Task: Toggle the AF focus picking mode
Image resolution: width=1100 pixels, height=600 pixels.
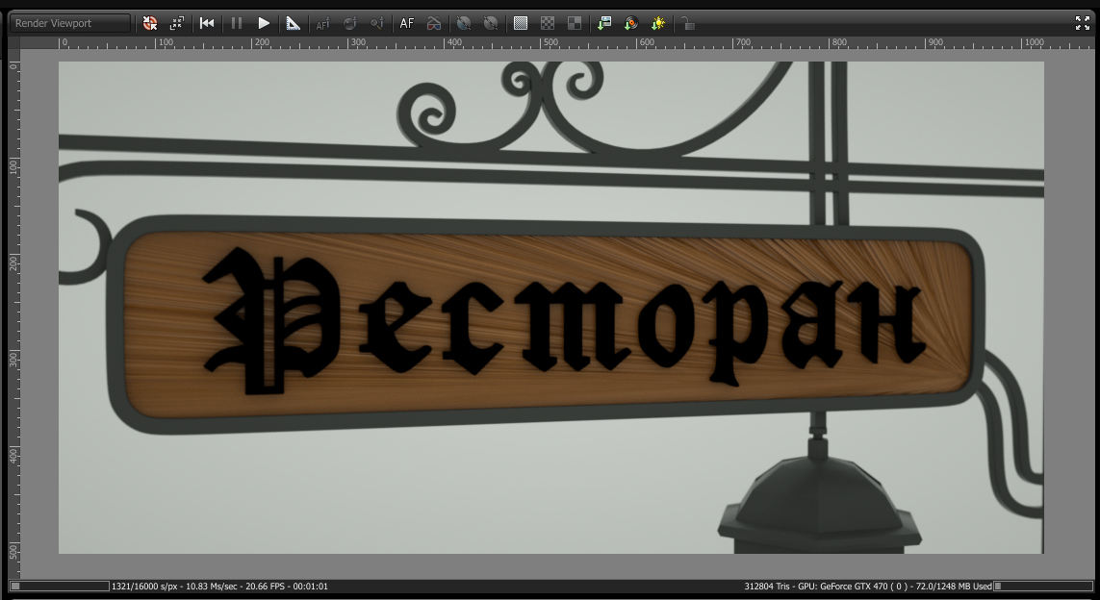Action: pos(407,23)
